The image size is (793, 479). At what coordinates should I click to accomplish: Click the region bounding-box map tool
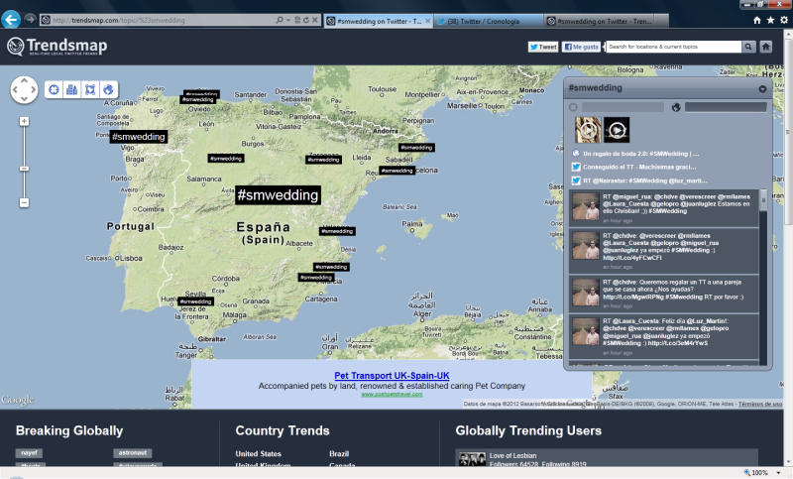pyautogui.click(x=90, y=89)
